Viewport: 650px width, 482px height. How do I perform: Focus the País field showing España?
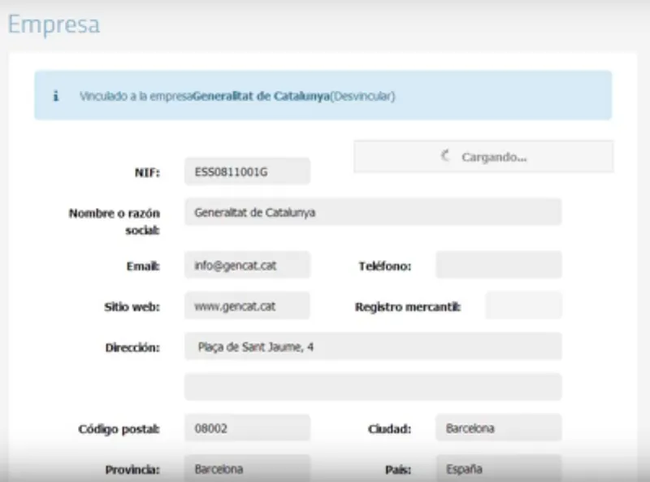coord(499,468)
